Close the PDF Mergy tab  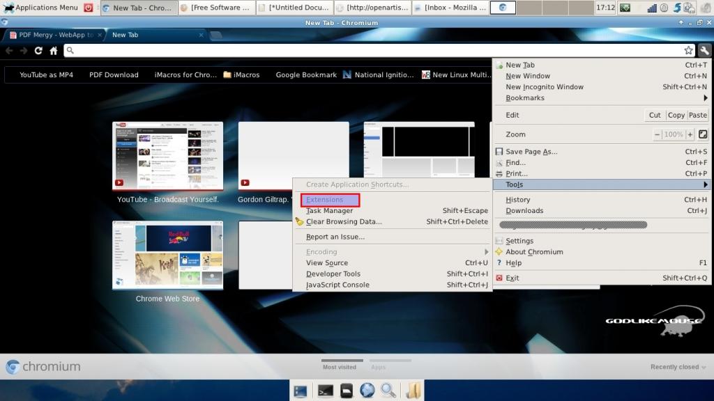[x=100, y=35]
